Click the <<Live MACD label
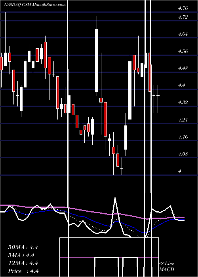 (x=167, y=267)
